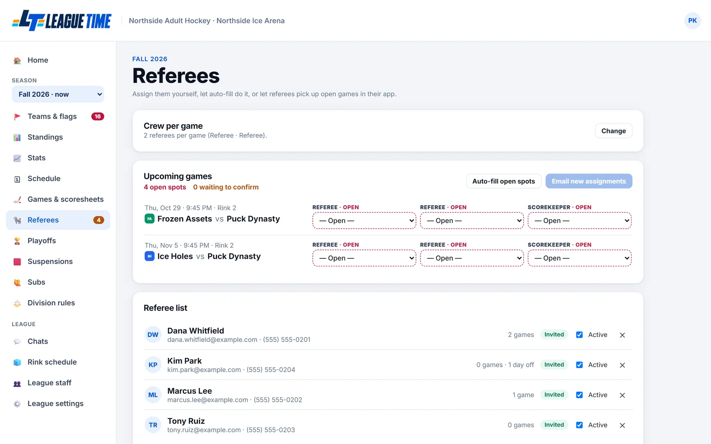Go to Home in the sidebar

58,60
